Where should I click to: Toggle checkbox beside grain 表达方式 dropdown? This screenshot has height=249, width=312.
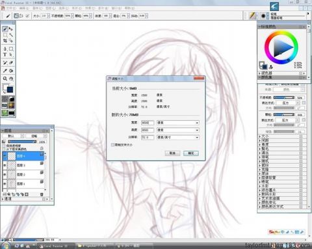point(304,120)
